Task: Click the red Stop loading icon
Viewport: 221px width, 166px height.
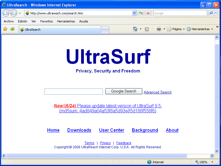Action: pyautogui.click(x=148, y=13)
